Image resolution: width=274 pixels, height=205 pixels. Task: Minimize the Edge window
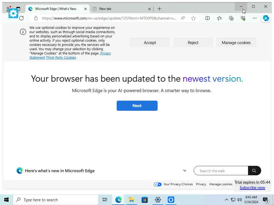241,7
